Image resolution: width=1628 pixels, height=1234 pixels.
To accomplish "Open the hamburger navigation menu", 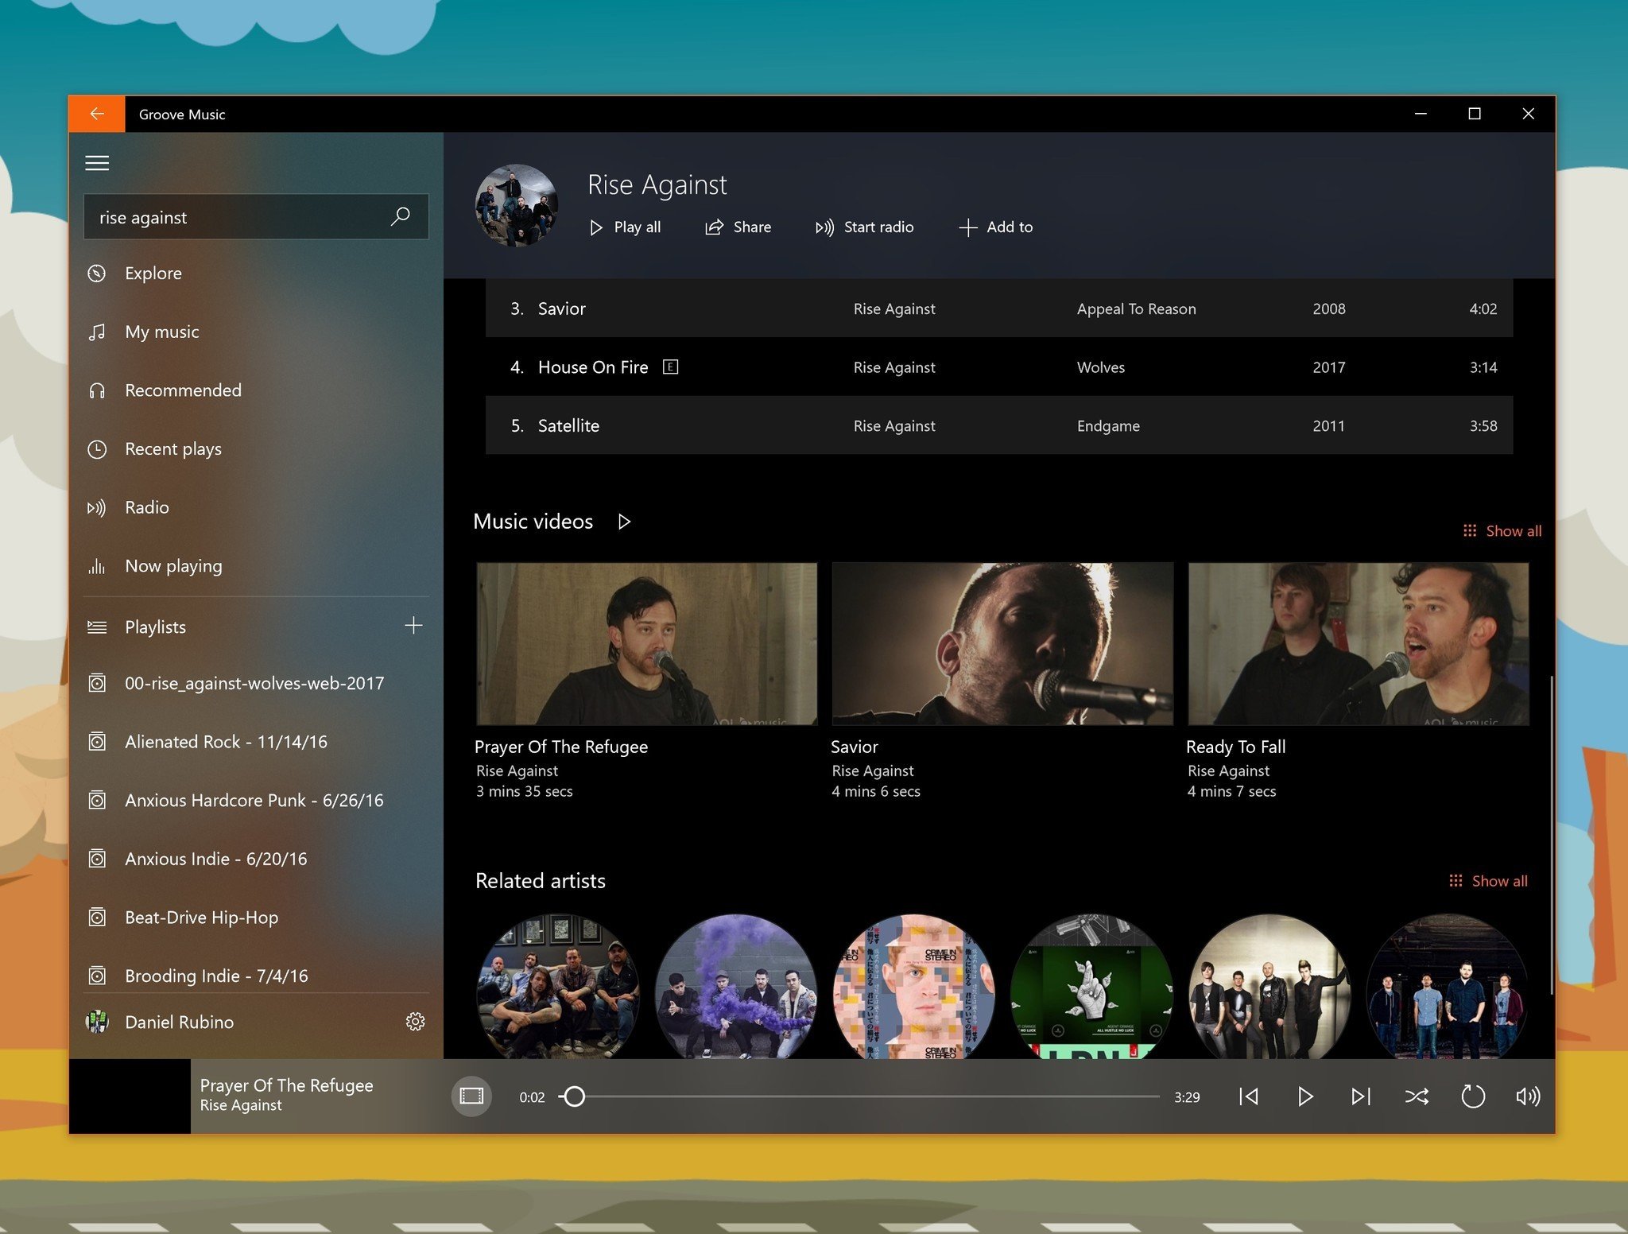I will click(97, 163).
